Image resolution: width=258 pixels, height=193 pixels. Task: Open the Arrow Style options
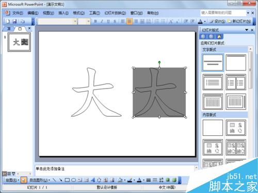pyautogui.click(x=161, y=180)
